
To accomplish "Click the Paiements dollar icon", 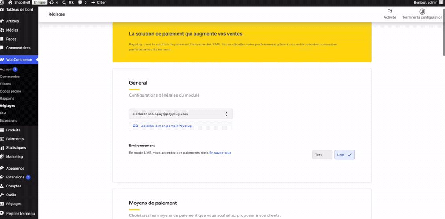I will click(2, 139).
